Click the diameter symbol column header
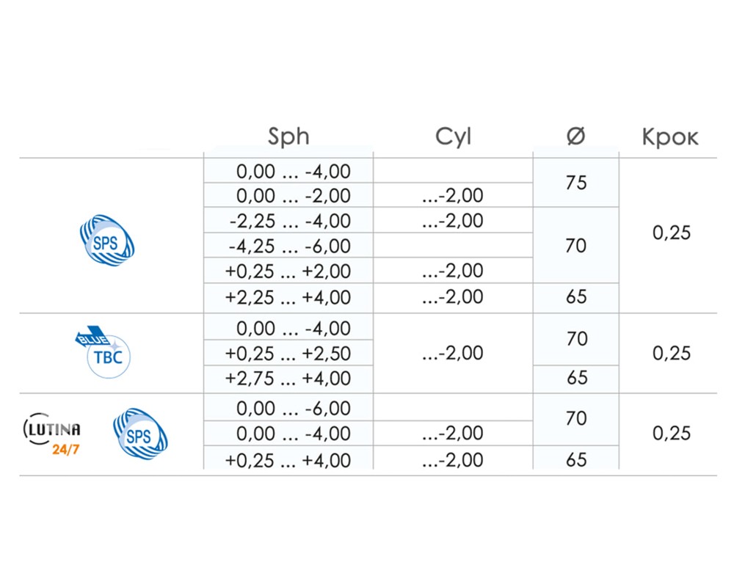 tap(575, 136)
